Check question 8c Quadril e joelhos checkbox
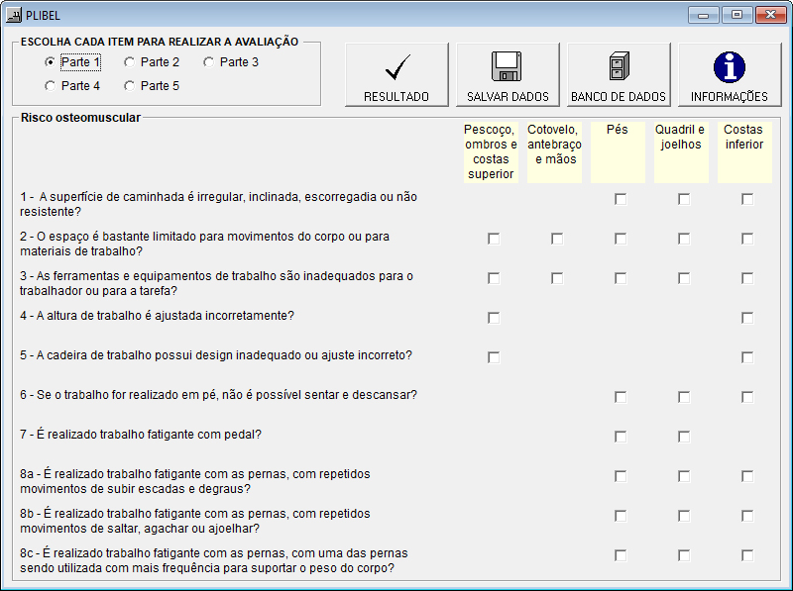Image resolution: width=793 pixels, height=591 pixels. click(684, 555)
